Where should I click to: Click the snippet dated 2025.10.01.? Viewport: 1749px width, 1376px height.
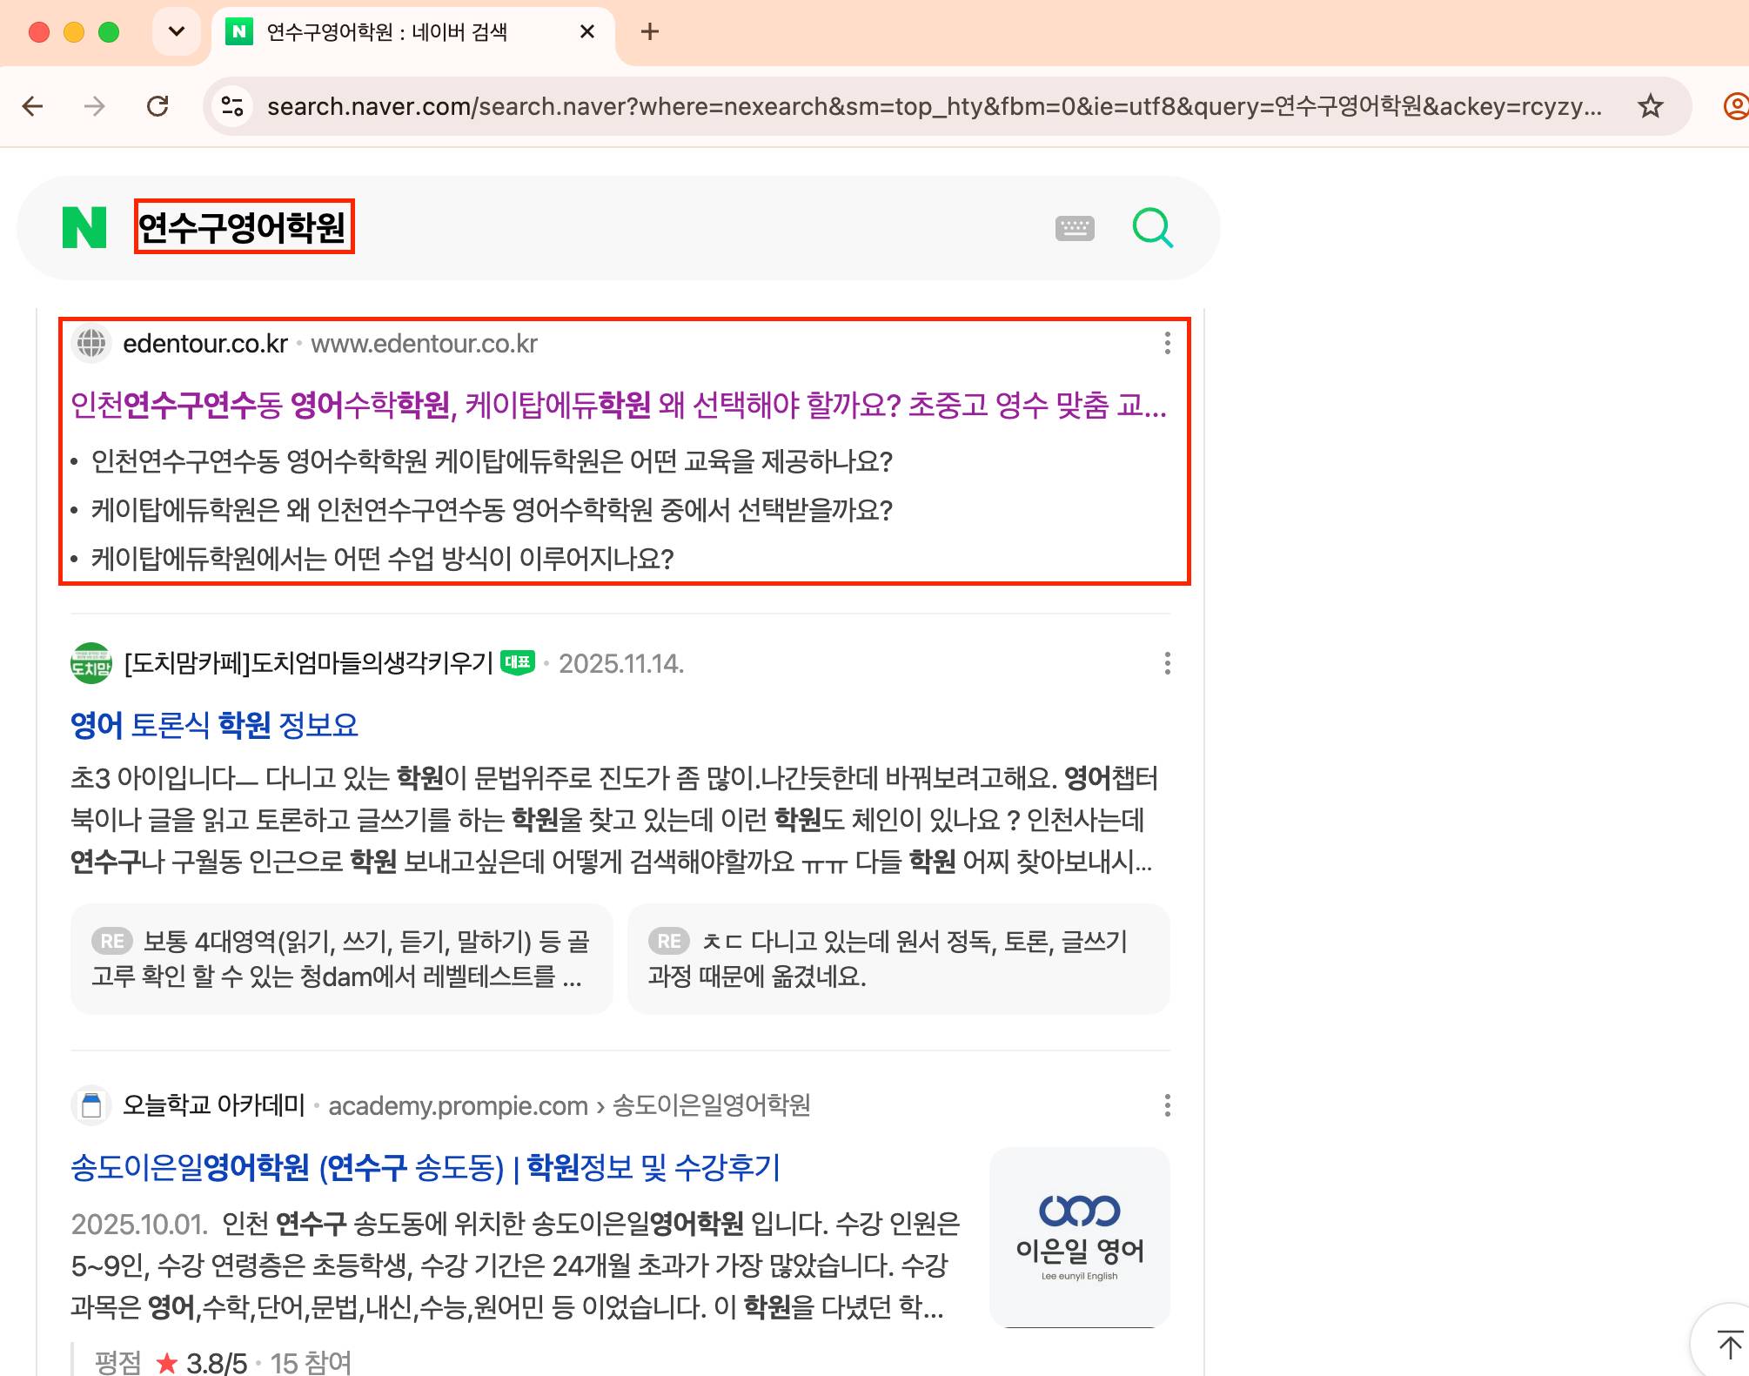(x=515, y=1265)
